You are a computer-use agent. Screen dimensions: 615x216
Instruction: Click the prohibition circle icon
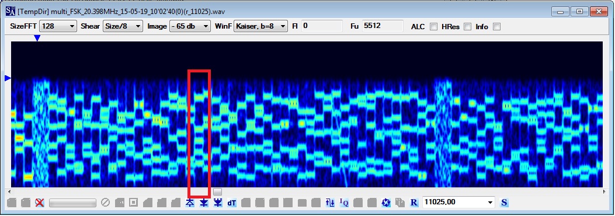[x=105, y=203]
